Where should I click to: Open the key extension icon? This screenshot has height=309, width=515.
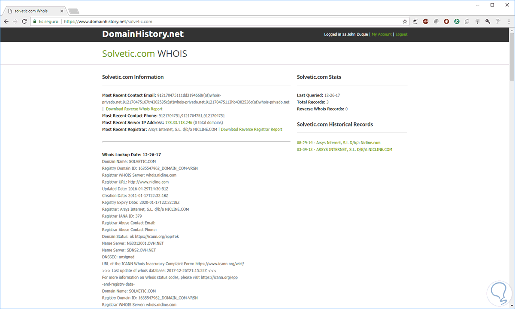[488, 21]
